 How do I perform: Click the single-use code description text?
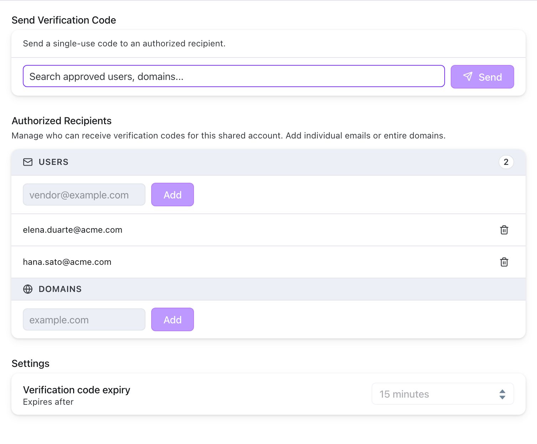click(x=124, y=44)
